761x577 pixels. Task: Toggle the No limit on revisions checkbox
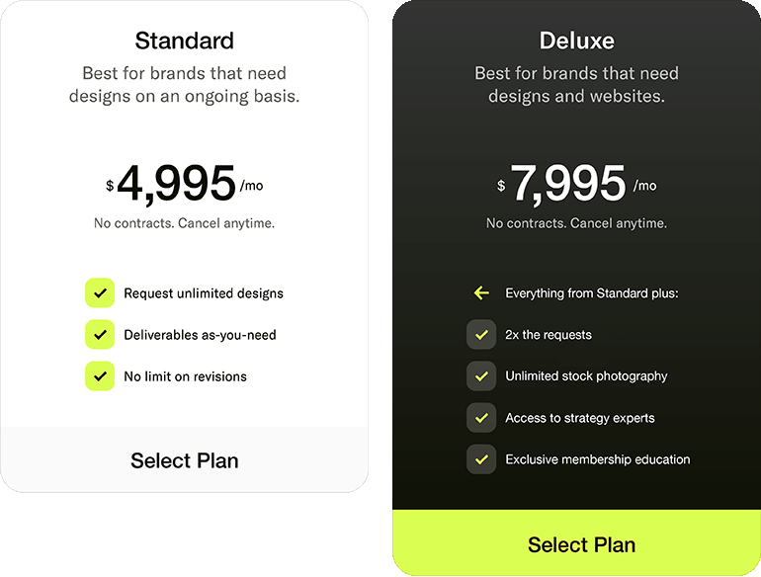tap(100, 376)
